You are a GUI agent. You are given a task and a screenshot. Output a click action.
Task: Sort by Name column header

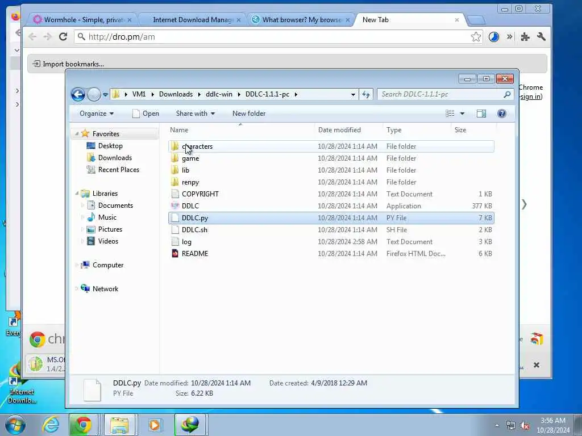(x=179, y=130)
